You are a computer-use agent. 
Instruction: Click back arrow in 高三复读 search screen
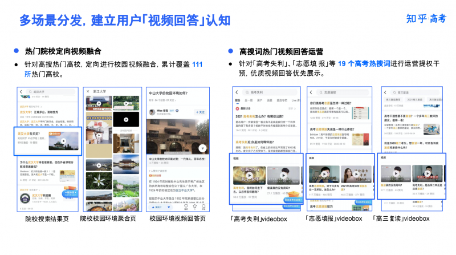pos(385,92)
